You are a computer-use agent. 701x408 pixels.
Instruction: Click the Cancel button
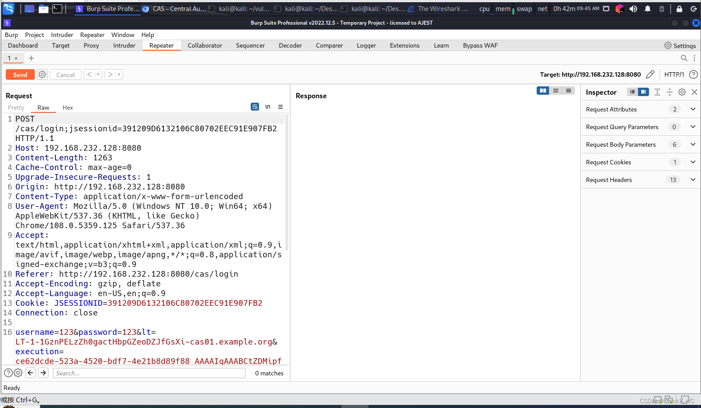(66, 74)
